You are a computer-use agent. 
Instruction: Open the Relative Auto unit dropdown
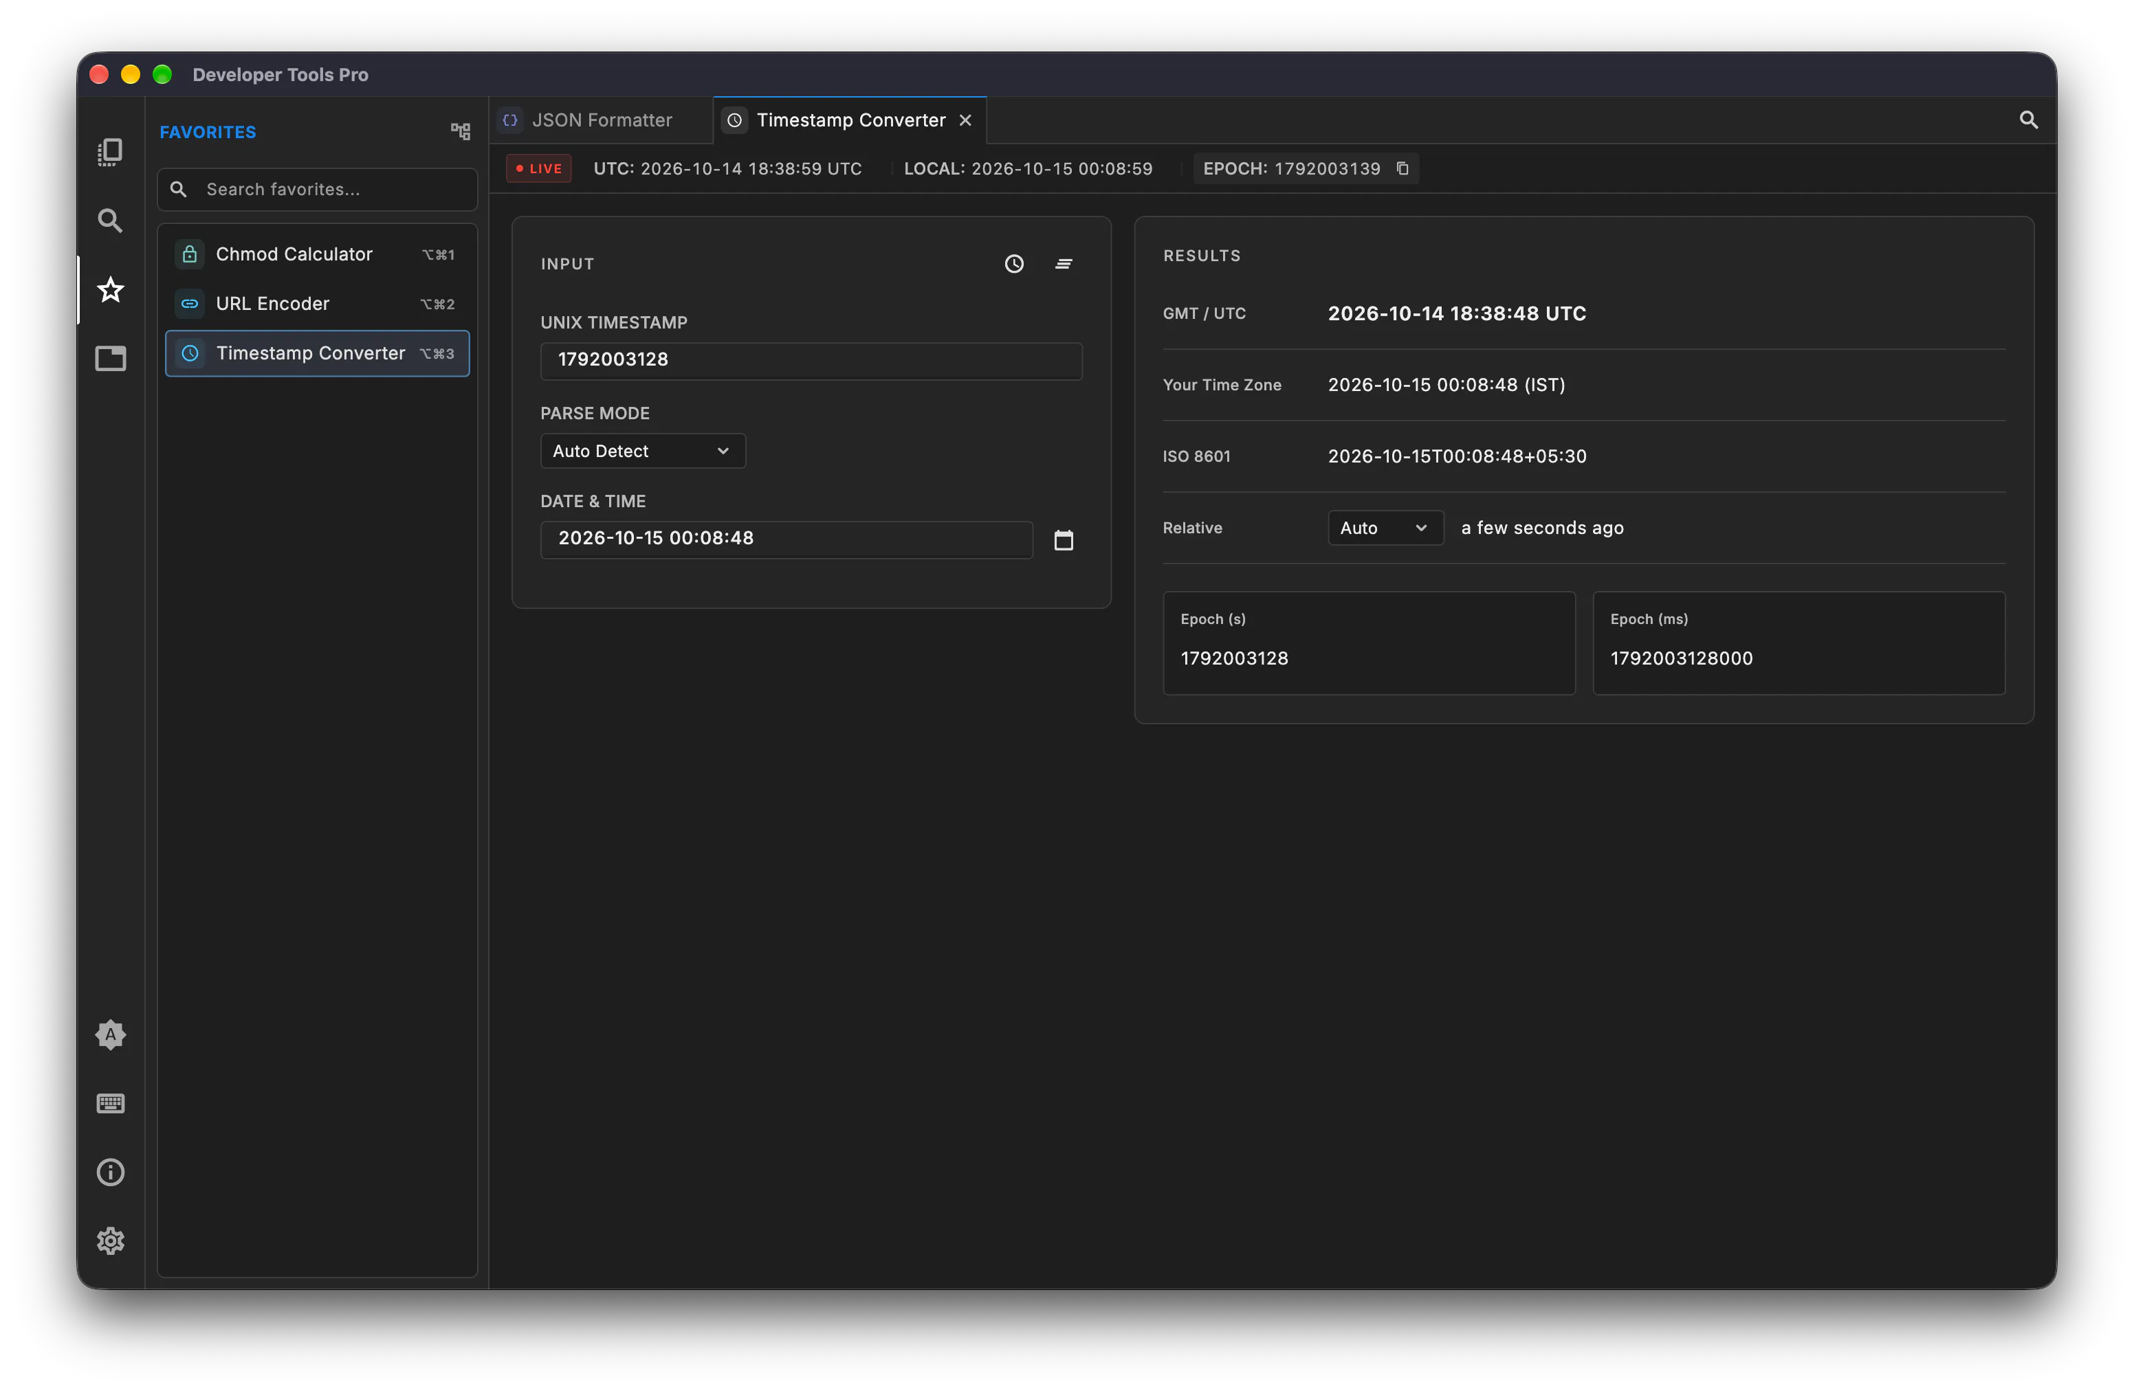point(1385,528)
